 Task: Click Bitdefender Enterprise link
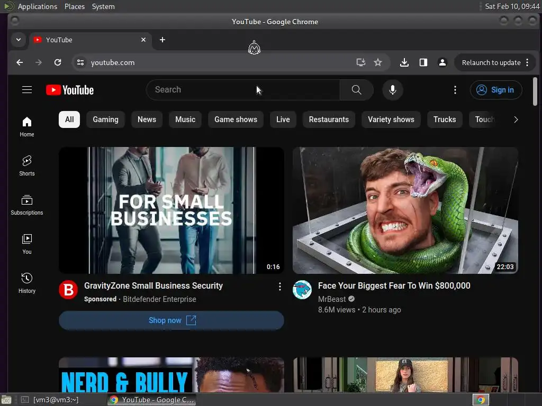tap(159, 299)
